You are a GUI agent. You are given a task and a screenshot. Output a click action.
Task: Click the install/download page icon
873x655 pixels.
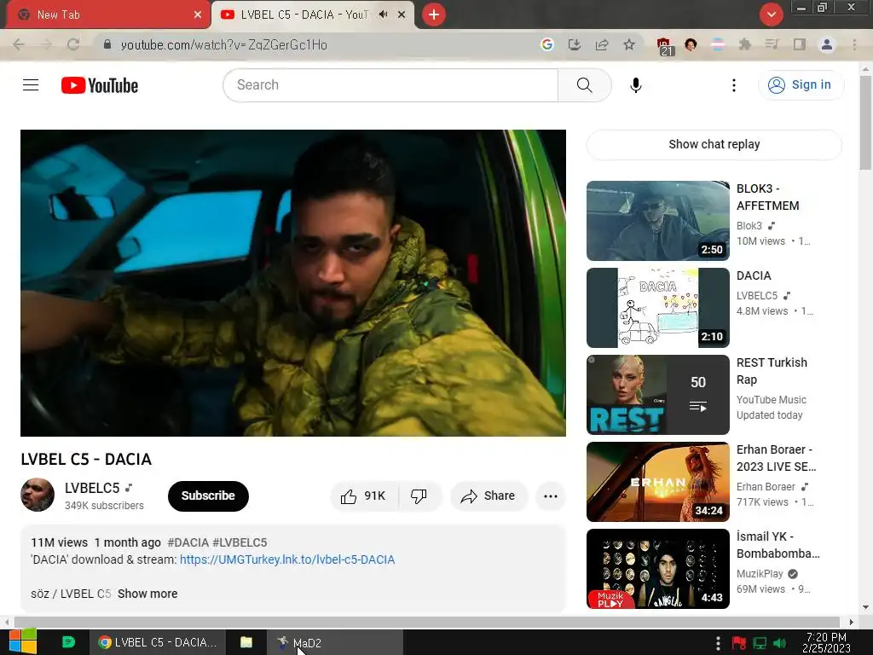pos(574,44)
